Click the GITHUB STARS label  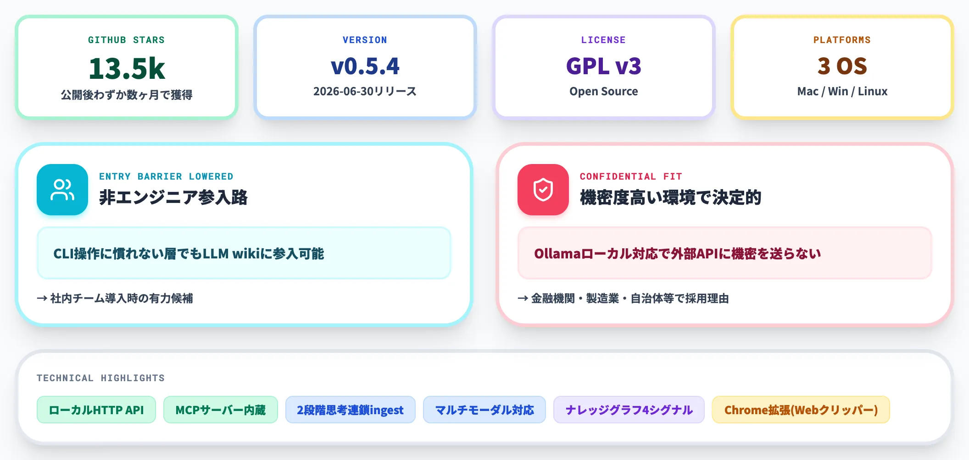[127, 40]
